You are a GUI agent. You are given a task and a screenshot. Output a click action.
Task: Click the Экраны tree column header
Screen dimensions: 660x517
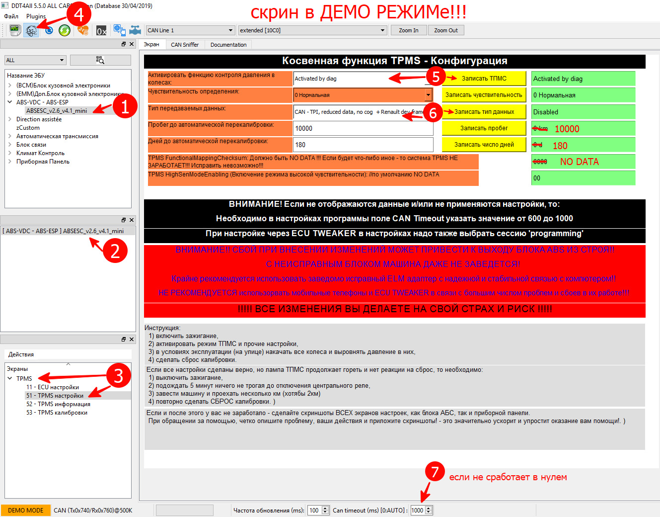pyautogui.click(x=68, y=369)
